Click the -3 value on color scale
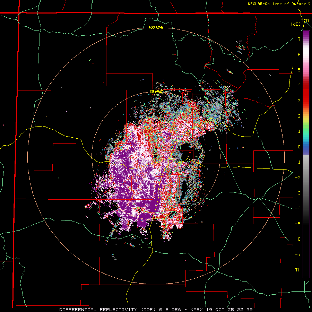The width and height of the screenshot is (312, 312). point(298,193)
